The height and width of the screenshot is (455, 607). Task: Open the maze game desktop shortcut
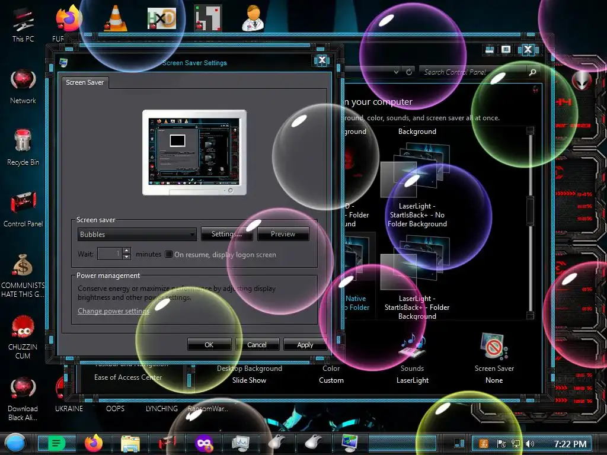208,18
